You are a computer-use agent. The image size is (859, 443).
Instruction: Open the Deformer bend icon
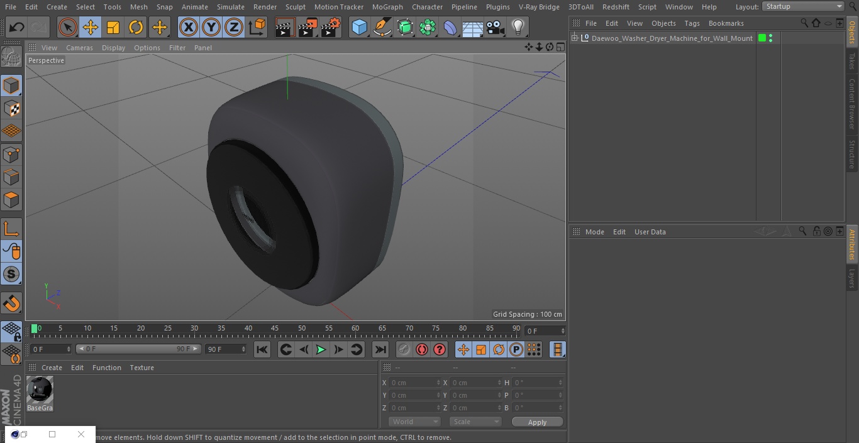coord(450,27)
